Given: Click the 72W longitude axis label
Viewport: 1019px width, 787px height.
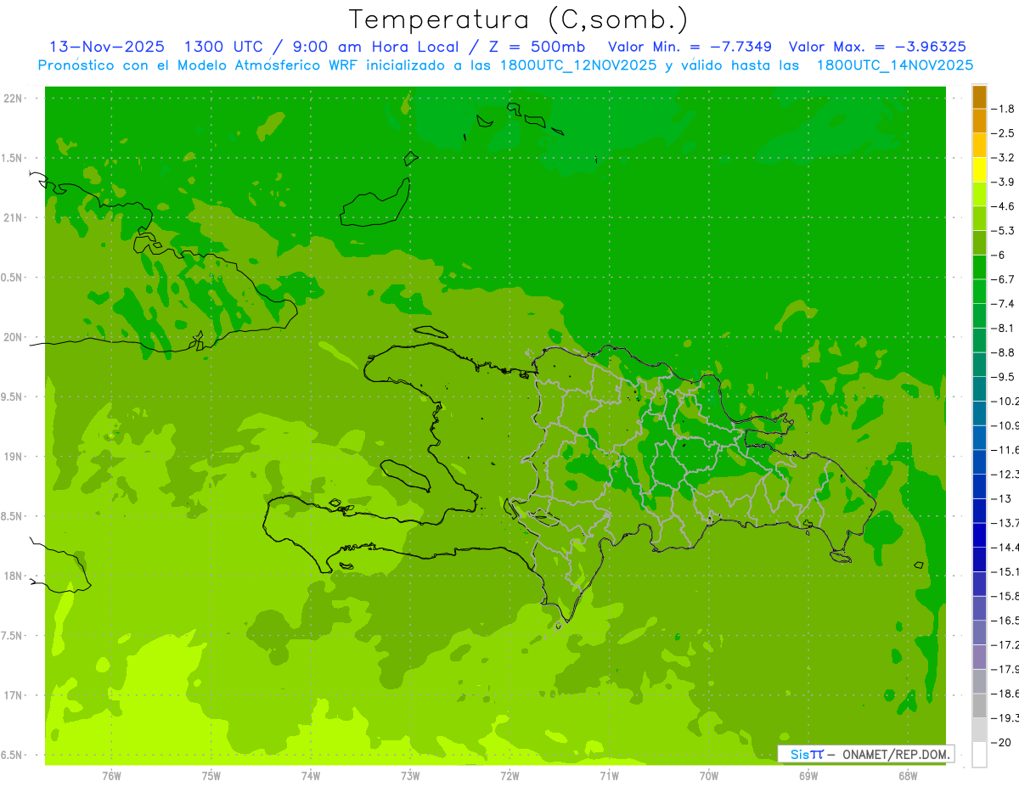Looking at the screenshot, I should point(510,776).
